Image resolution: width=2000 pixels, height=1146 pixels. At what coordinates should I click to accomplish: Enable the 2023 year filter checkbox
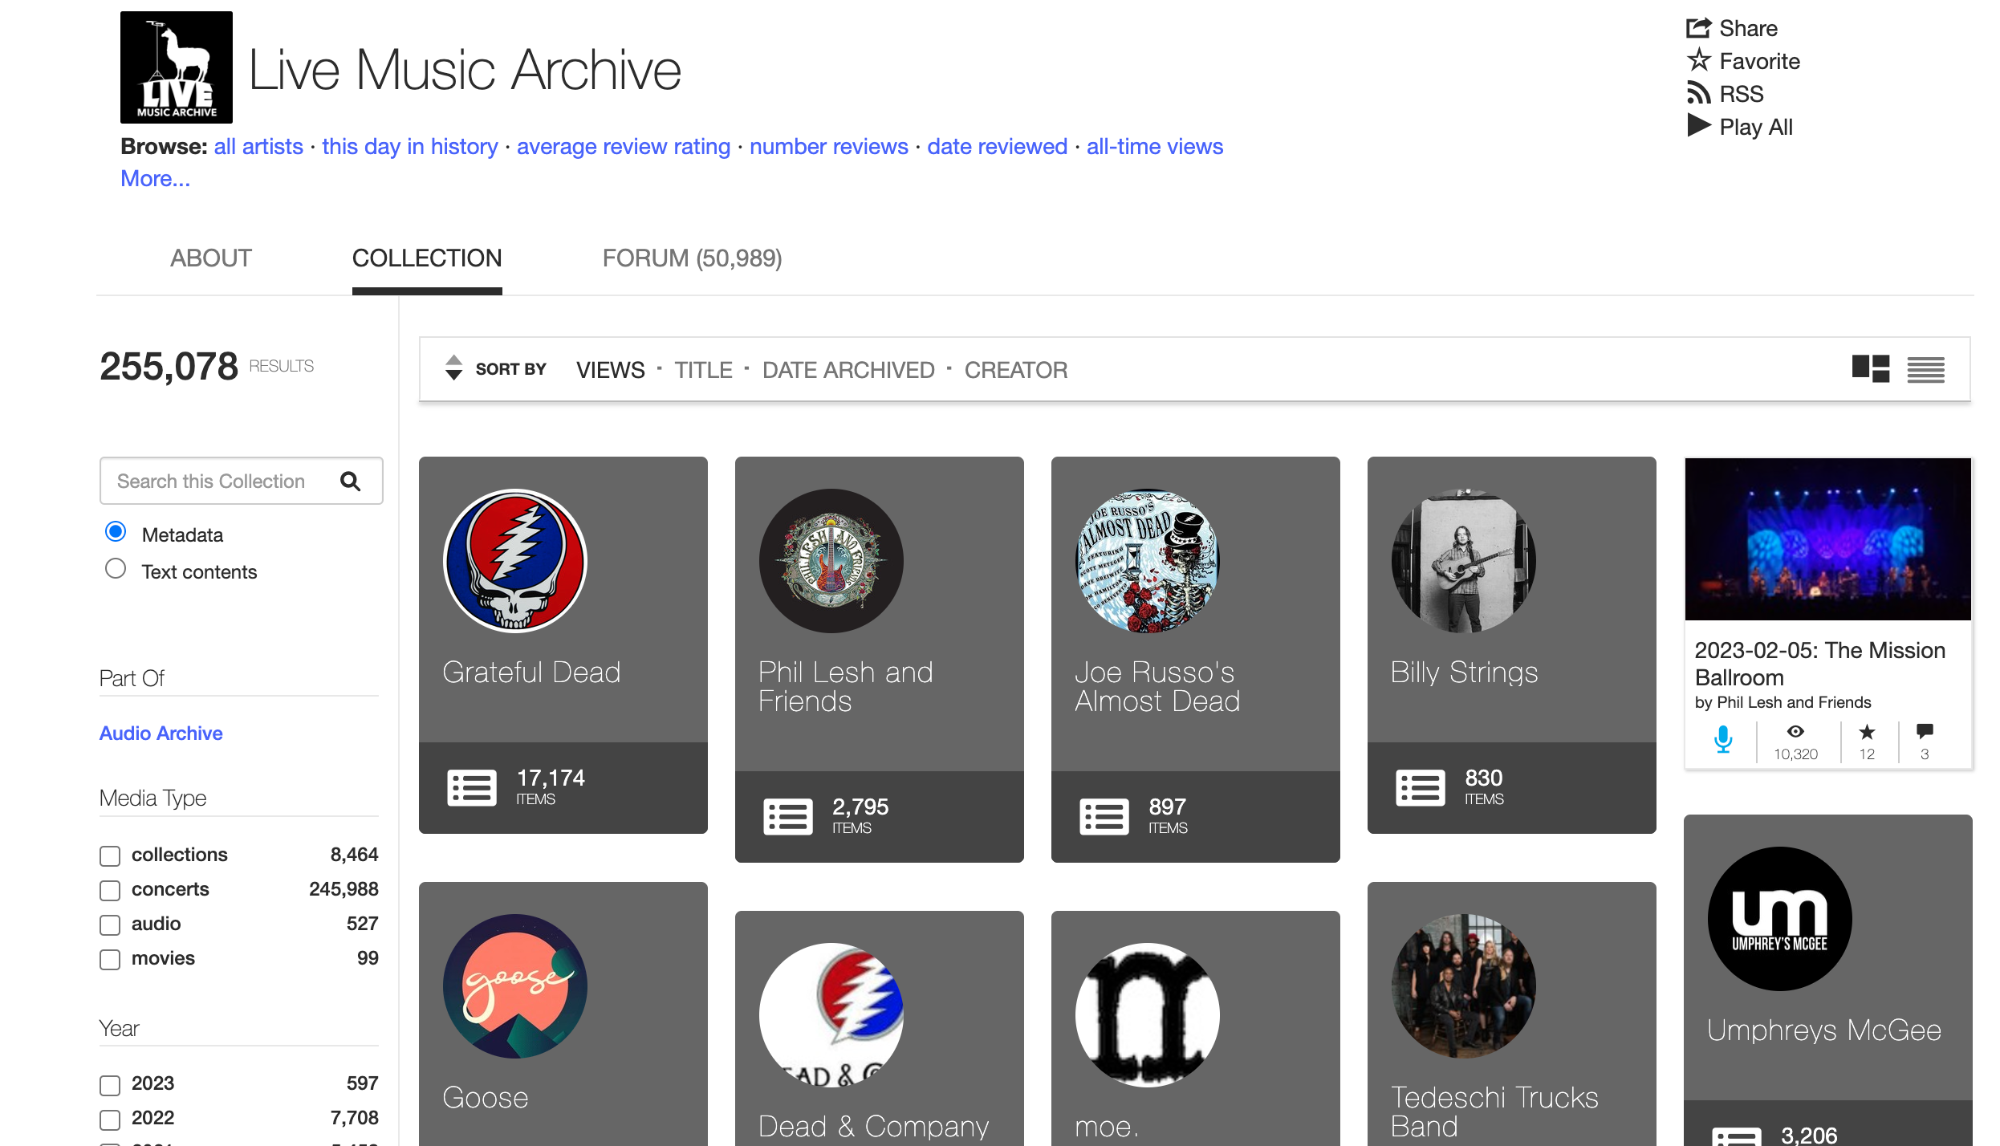pos(110,1085)
